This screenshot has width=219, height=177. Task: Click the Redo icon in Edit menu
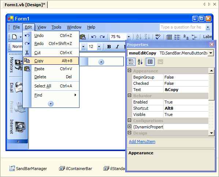point(27,44)
